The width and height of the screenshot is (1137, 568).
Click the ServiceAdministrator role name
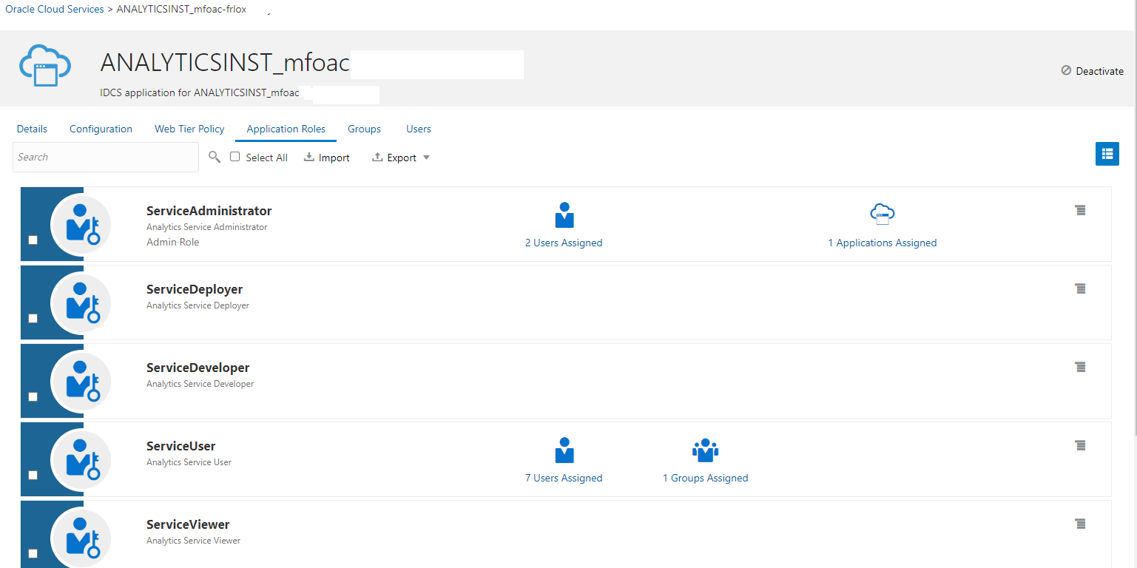tap(209, 211)
